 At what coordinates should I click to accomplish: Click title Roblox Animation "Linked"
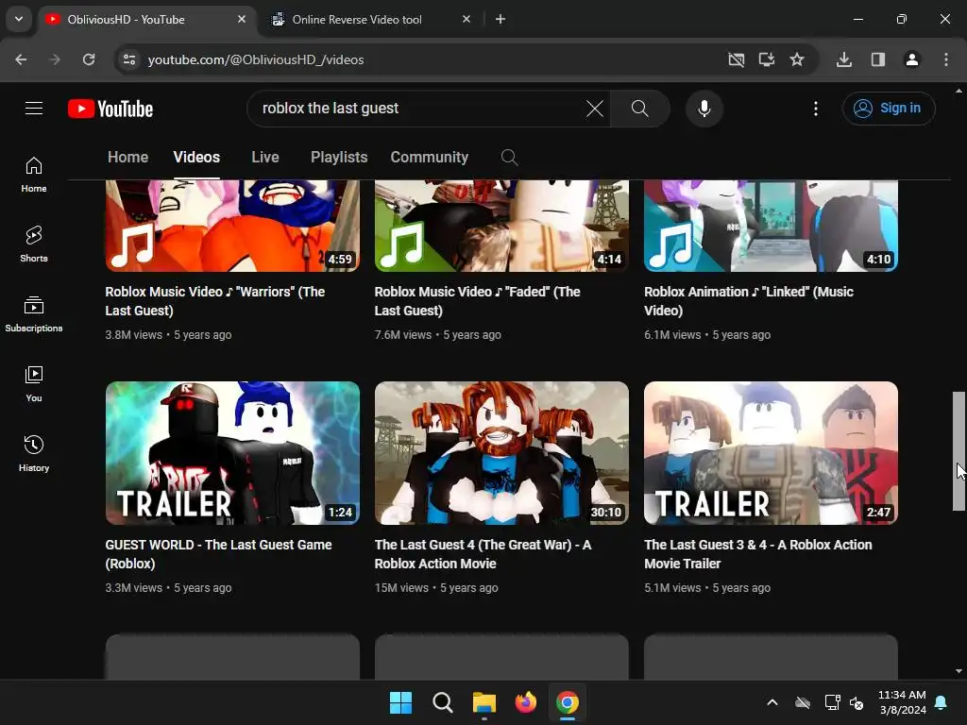pyautogui.click(x=749, y=301)
